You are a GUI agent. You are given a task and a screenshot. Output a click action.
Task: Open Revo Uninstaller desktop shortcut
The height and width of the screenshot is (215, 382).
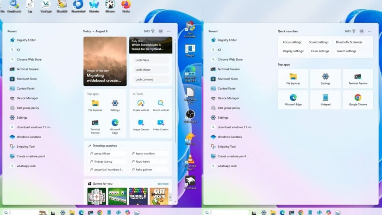[x=190, y=30]
